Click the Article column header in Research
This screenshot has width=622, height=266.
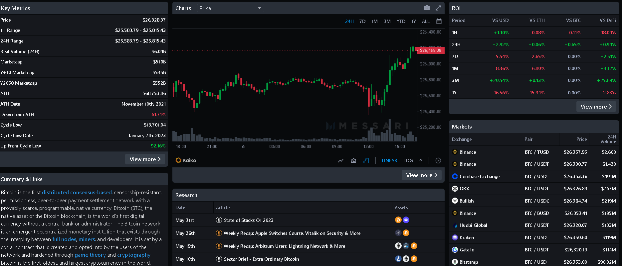pos(223,208)
